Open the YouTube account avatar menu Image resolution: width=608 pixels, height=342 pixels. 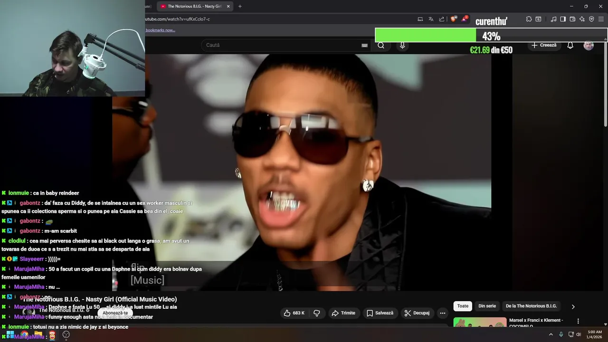pos(589,45)
